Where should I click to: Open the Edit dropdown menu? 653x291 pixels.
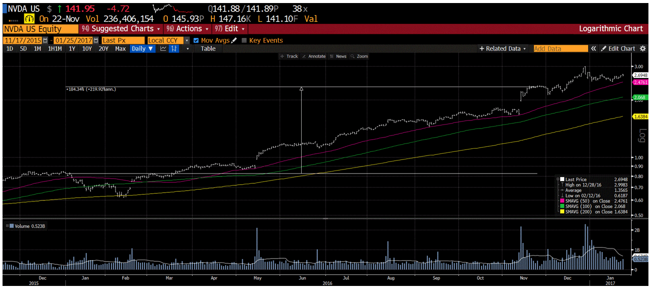click(x=230, y=29)
